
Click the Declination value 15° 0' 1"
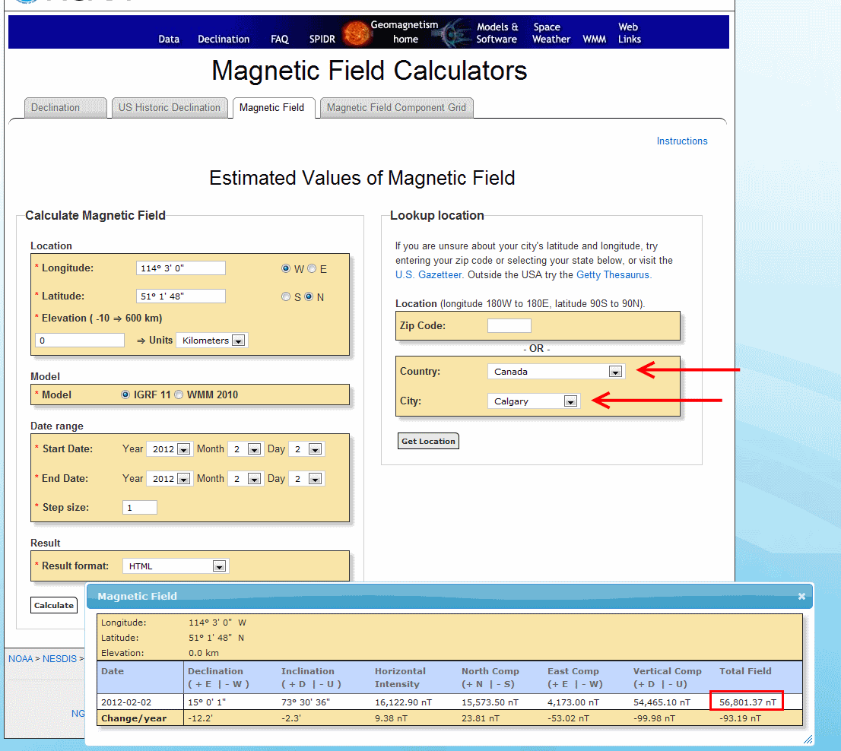207,702
